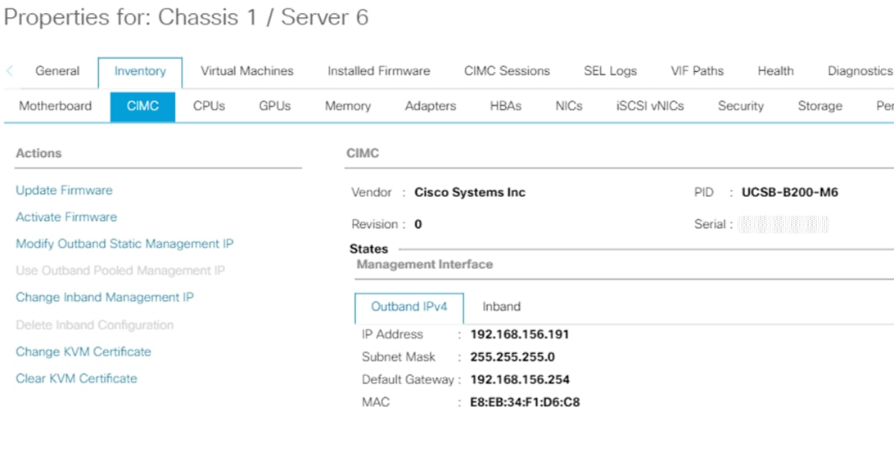Open Modify Outband Static Management IP
Screen dimensions: 894x466
[124, 244]
